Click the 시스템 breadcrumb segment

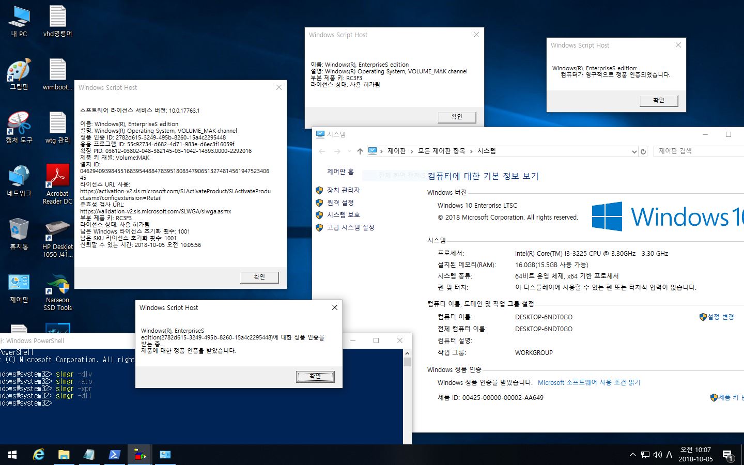coord(487,151)
